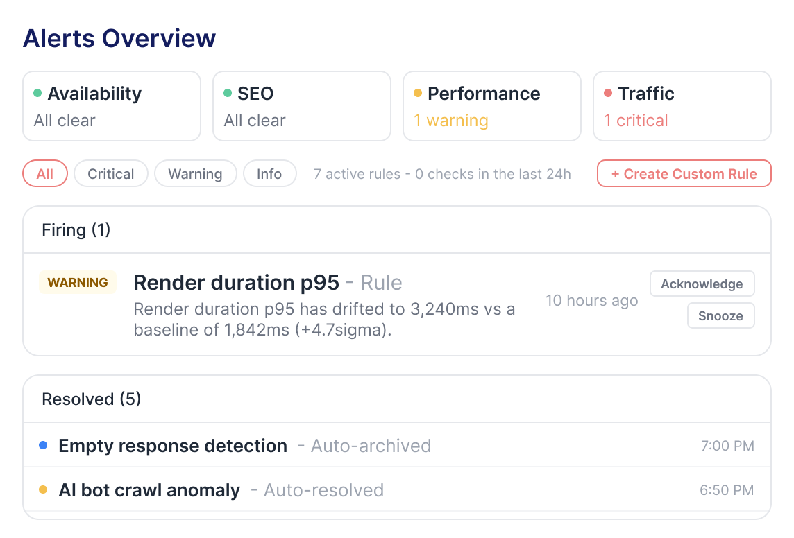Click the Render duration drift description
The width and height of the screenshot is (794, 538).
324,319
